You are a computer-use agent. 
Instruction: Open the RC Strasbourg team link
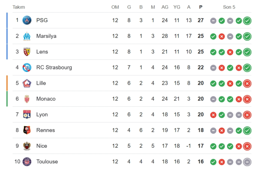click(x=54, y=67)
